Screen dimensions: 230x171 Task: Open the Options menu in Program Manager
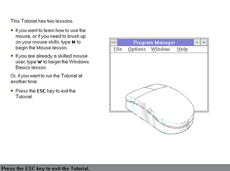tap(137, 49)
